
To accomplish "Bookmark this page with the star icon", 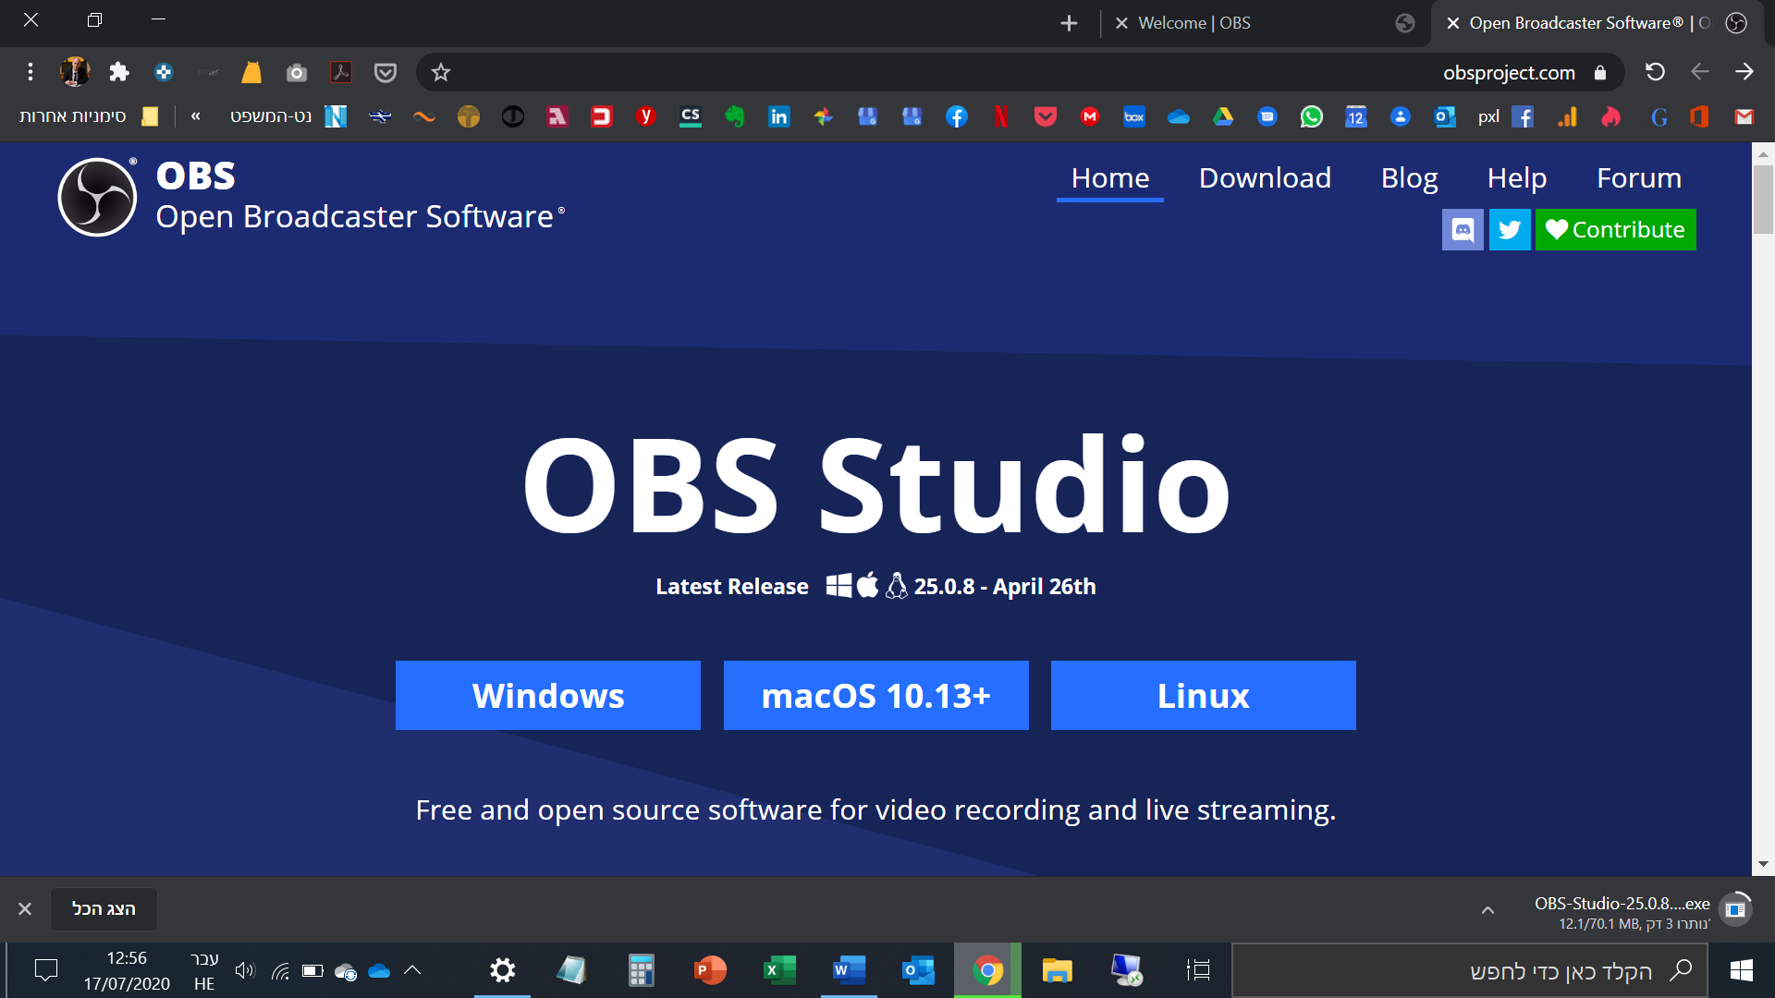I will pos(441,72).
